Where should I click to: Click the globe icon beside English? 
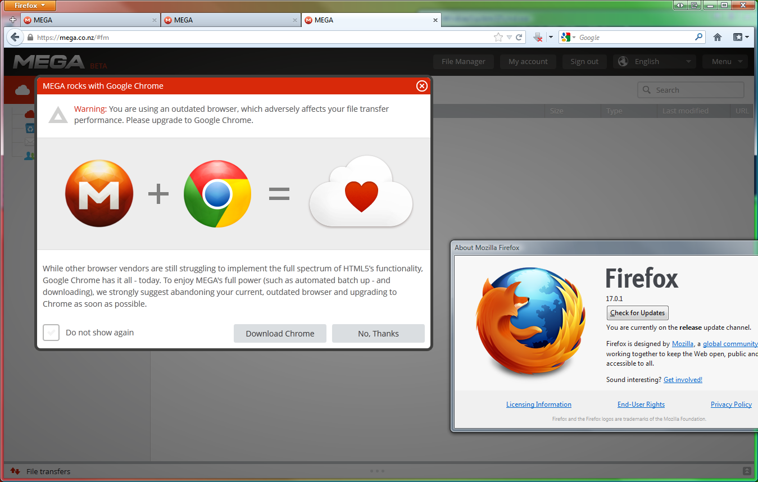[x=623, y=62]
